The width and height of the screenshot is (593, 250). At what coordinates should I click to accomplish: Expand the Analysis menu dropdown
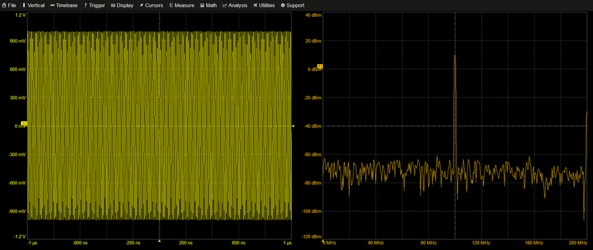[x=235, y=5]
